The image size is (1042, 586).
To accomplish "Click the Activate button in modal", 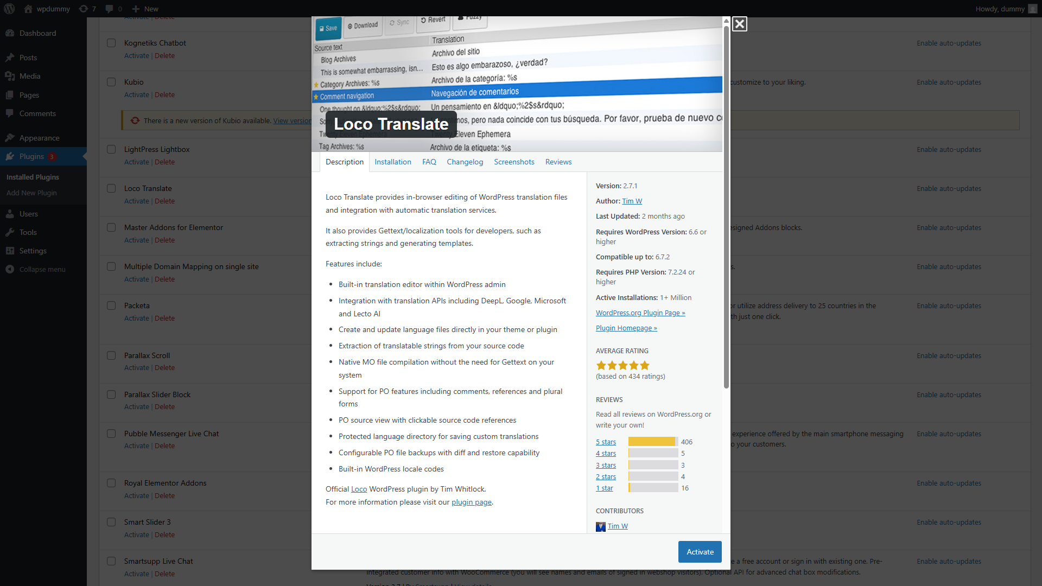I will point(700,552).
